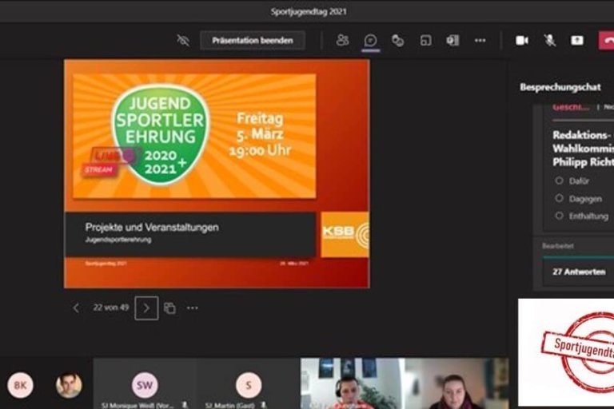Expand the '27 Antworten' replies
Screen dimensions: 614x409
click(x=579, y=272)
